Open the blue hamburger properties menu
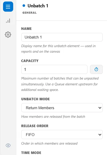 click(8, 7)
